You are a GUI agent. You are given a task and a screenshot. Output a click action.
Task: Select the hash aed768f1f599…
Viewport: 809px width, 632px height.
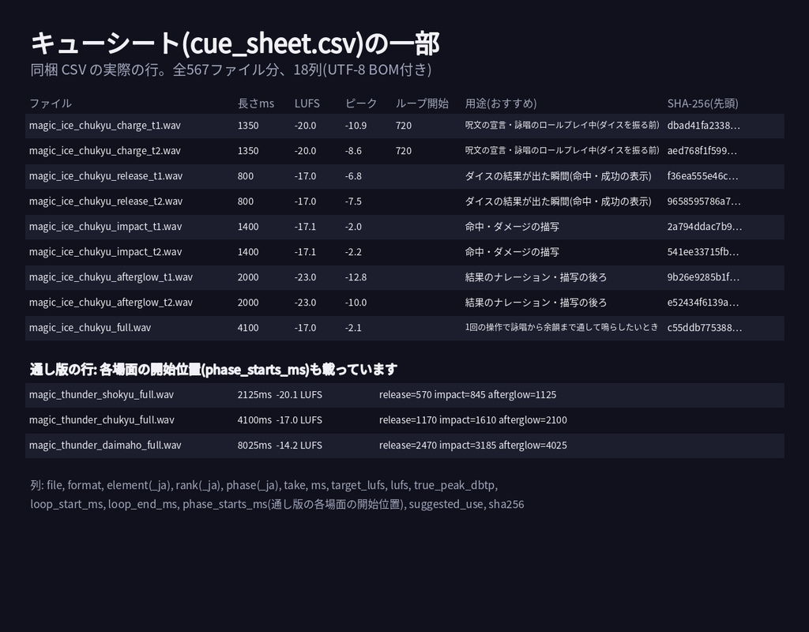point(702,151)
